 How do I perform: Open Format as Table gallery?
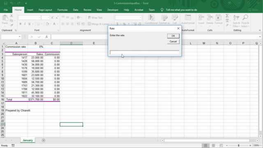164,19
